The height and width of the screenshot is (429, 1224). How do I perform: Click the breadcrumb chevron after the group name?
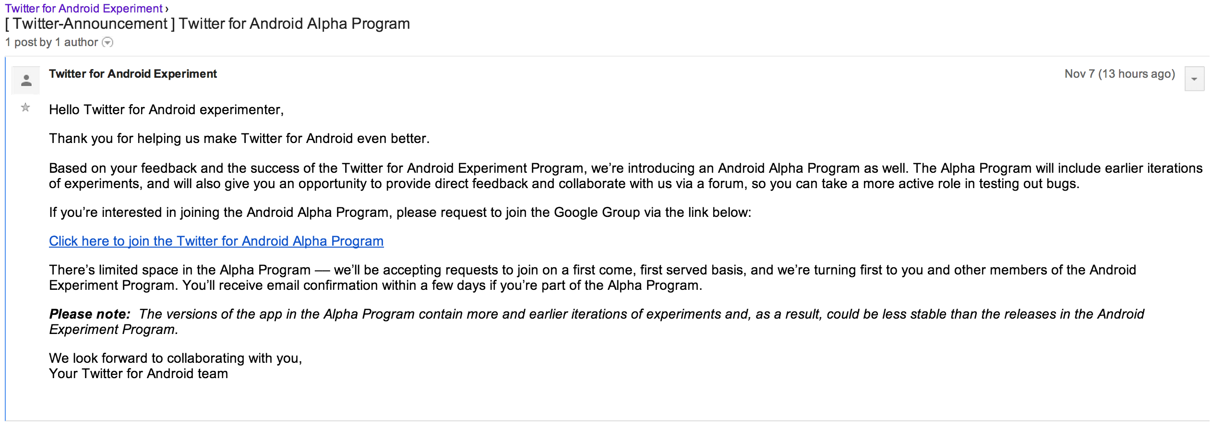coord(167,9)
